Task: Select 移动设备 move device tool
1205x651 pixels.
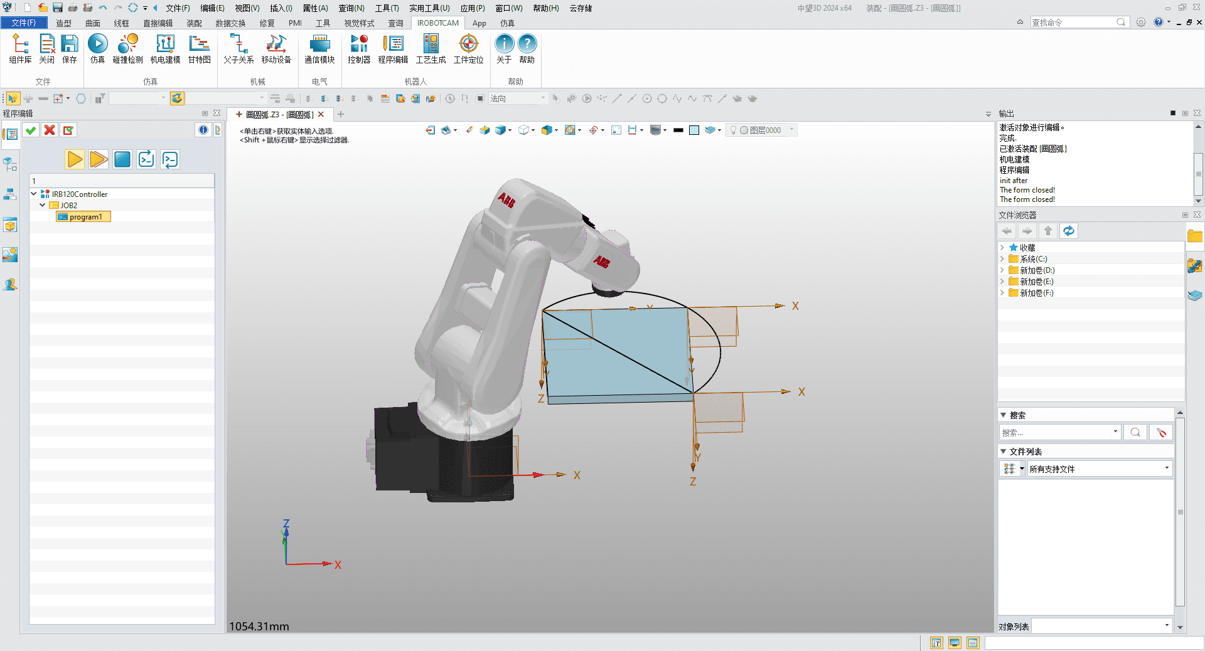Action: tap(276, 49)
